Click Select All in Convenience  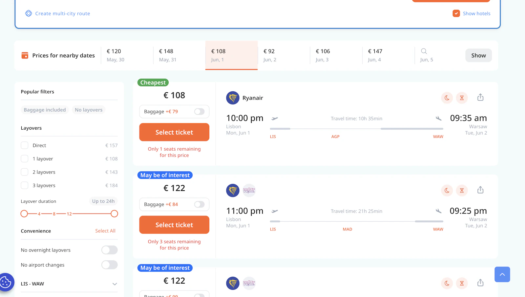pos(105,231)
